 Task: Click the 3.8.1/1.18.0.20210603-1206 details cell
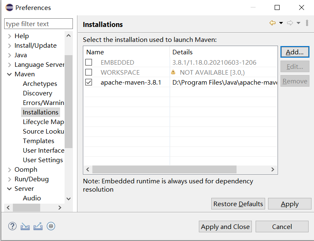(214, 63)
